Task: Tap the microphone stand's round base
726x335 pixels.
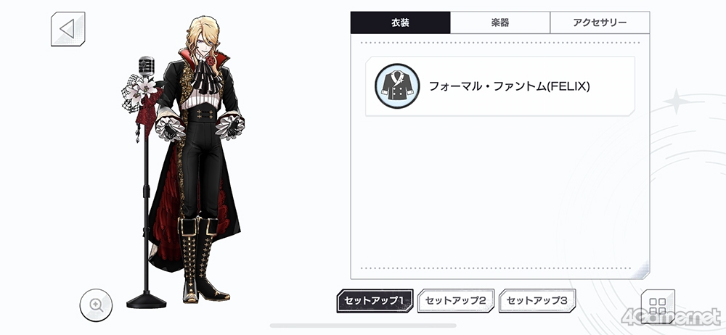Action: click(147, 301)
